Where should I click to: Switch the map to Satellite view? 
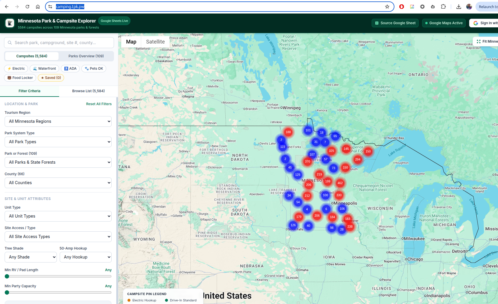[x=155, y=42]
